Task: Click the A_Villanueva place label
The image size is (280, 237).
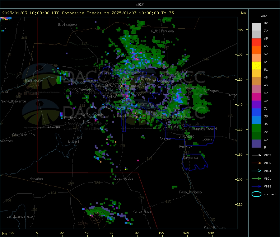Action: pyautogui.click(x=162, y=31)
